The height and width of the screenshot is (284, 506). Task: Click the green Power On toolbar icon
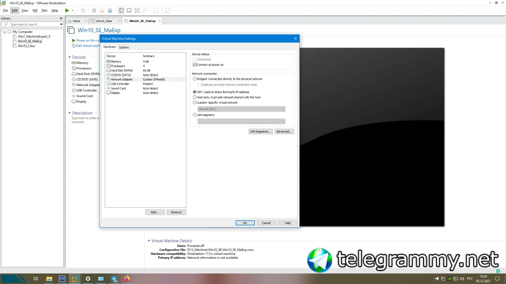[x=67, y=11]
